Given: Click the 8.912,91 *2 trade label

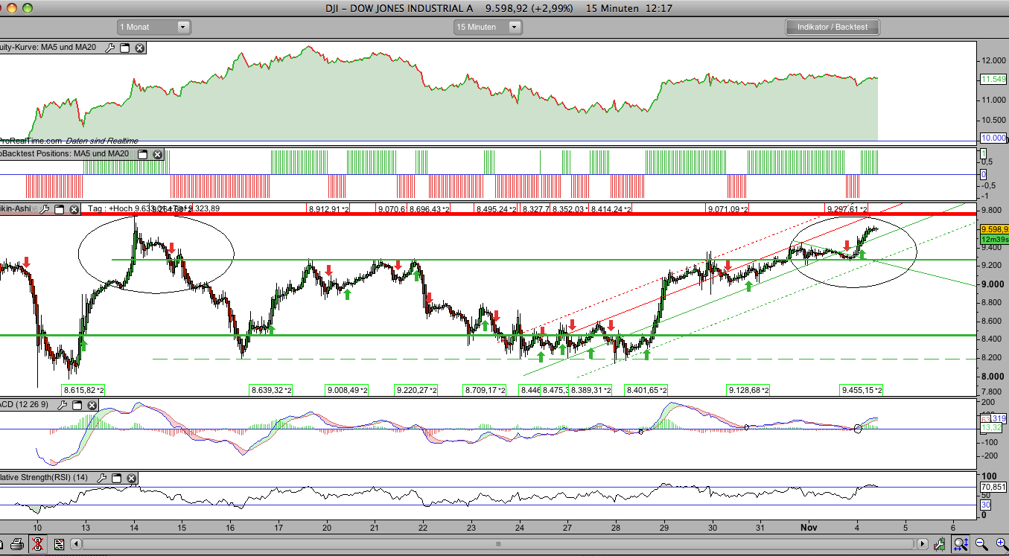Looking at the screenshot, I should pos(328,209).
